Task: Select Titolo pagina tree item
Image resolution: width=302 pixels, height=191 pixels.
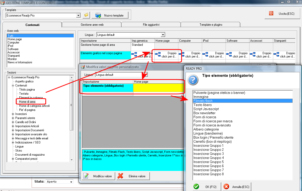Action: (x=27, y=90)
